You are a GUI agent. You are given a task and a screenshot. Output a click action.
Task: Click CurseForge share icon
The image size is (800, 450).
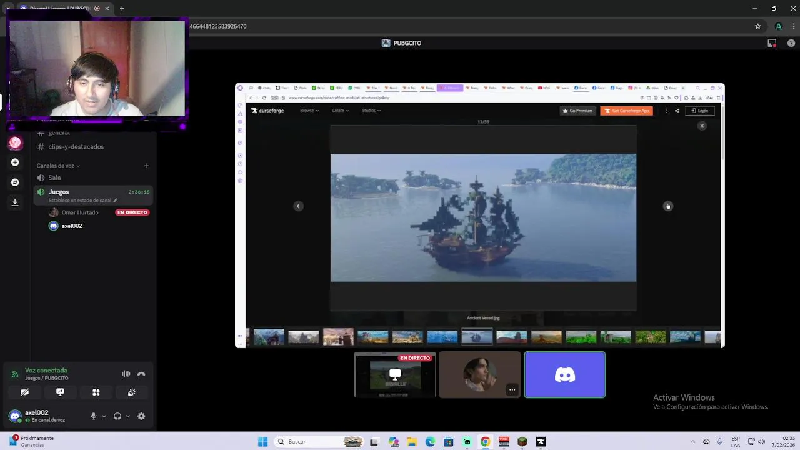click(x=677, y=111)
